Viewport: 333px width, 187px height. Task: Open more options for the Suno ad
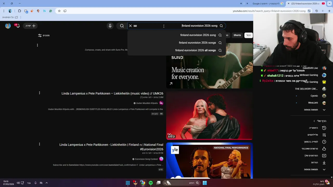point(37,45)
